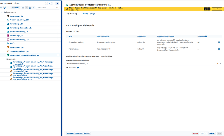The image size is (224, 136).
Task: Click the magnifier icon in the search box
Action: pos(57,8)
